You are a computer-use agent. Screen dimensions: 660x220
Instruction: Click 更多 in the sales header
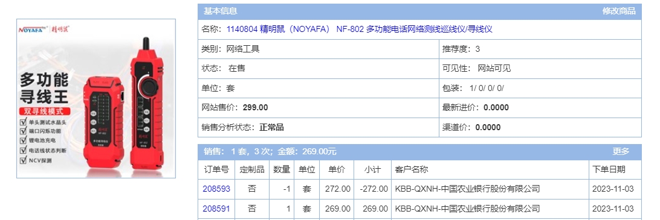621,151
